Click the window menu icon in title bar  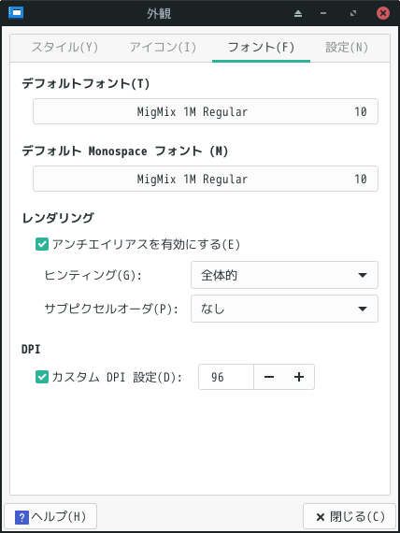pyautogui.click(x=16, y=13)
